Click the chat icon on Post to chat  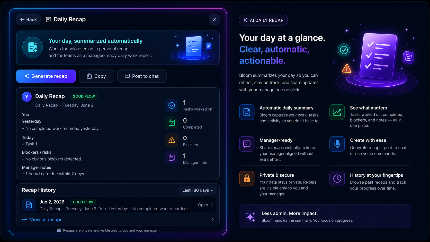click(x=127, y=76)
